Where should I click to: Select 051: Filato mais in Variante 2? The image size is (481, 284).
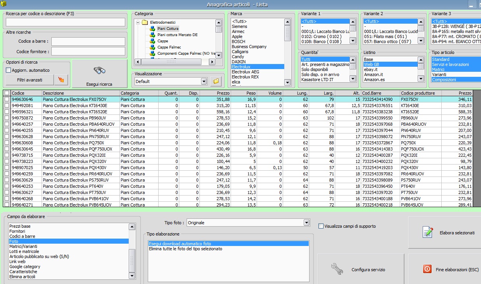point(385,36)
